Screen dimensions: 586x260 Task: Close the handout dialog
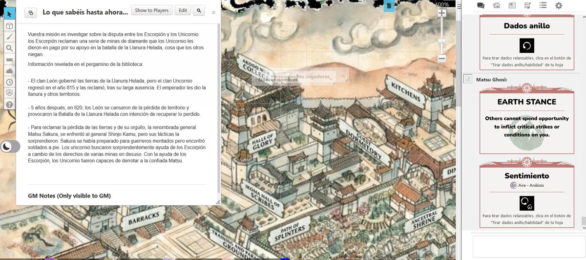(x=213, y=13)
